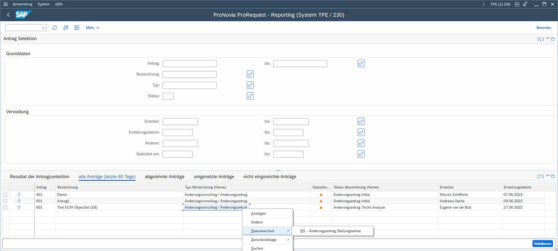Viewport: 558px width, 251px height.
Task: Focus the Antrag from input field
Action: click(189, 63)
